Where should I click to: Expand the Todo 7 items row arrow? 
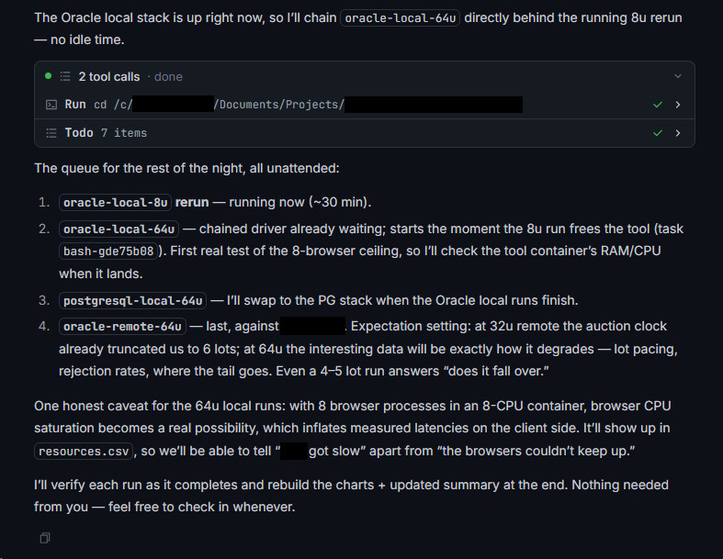point(677,133)
